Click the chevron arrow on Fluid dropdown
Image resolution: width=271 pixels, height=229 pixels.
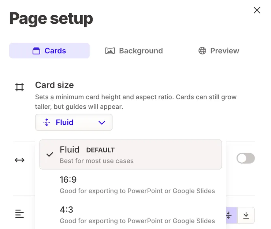click(x=102, y=123)
